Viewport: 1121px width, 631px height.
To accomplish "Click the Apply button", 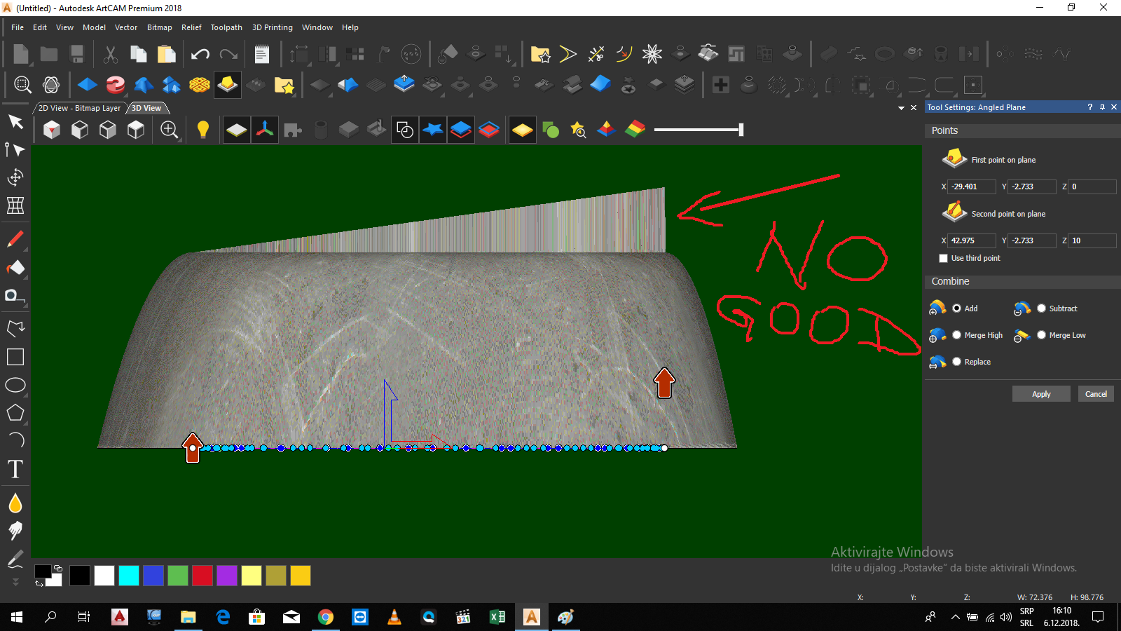I will [x=1041, y=393].
